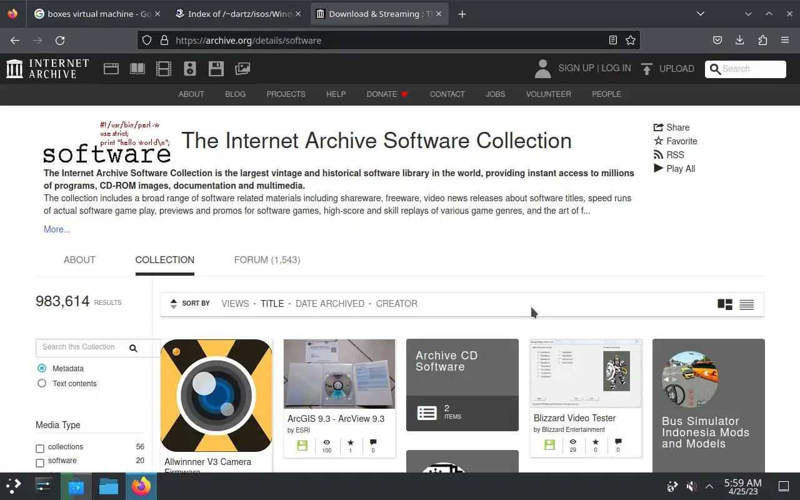The height and width of the screenshot is (500, 800).
Task: Click the user avatar icon
Action: [543, 69]
